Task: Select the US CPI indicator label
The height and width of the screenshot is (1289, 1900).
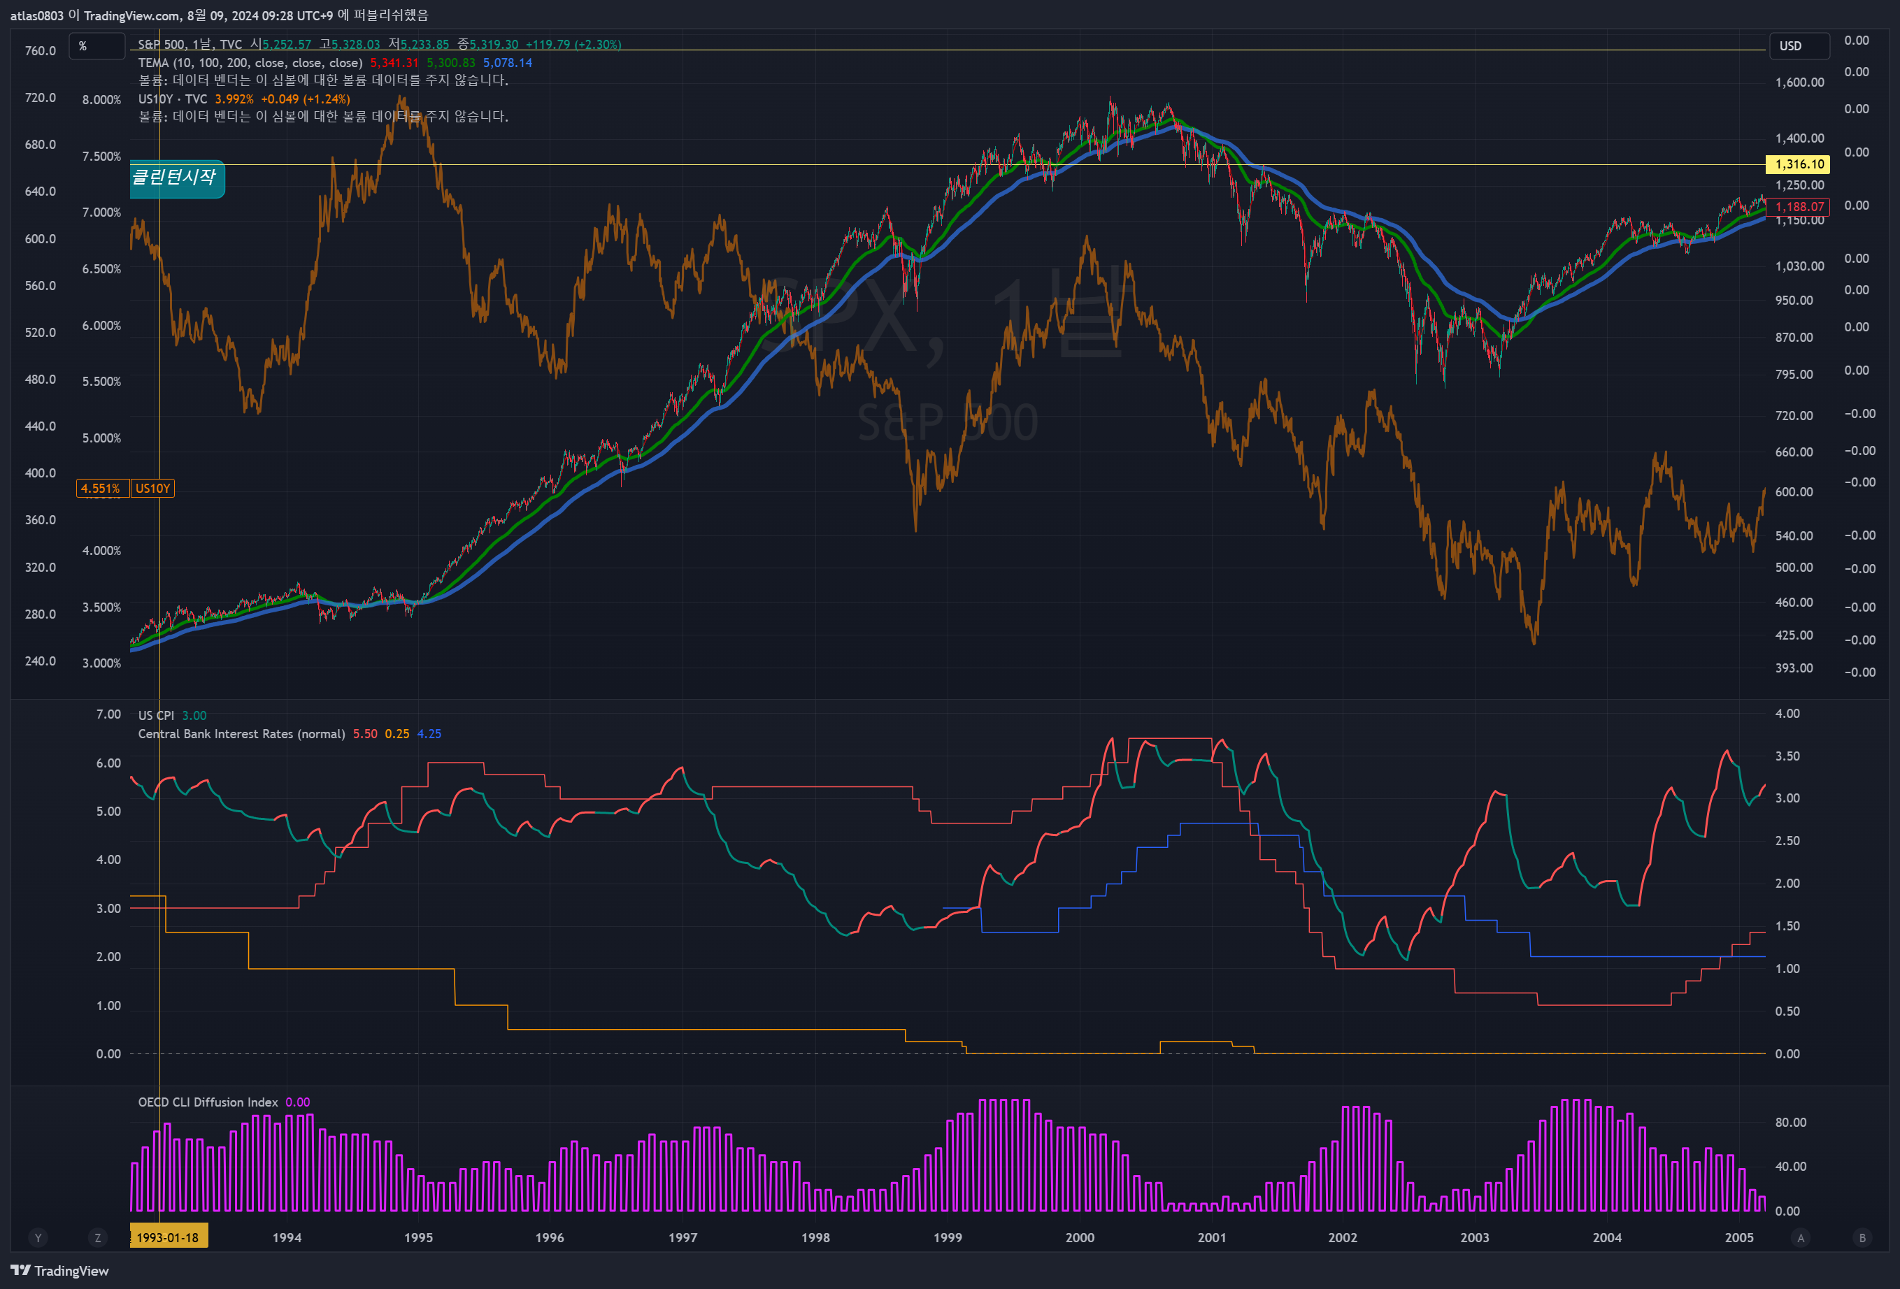Action: [155, 715]
